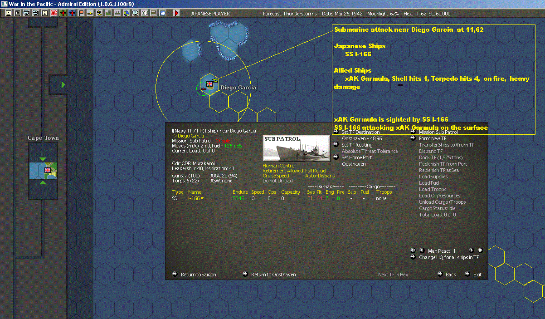
Task: Click the Oosthaven - 48,96 destination text
Action: [x=361, y=138]
